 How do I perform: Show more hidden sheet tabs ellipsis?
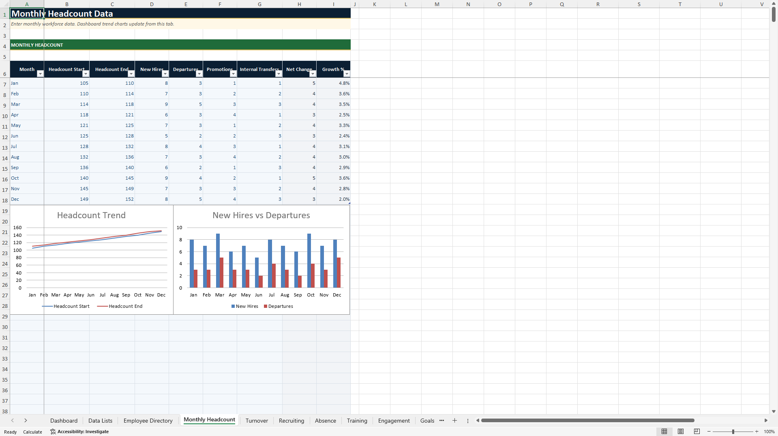442,421
